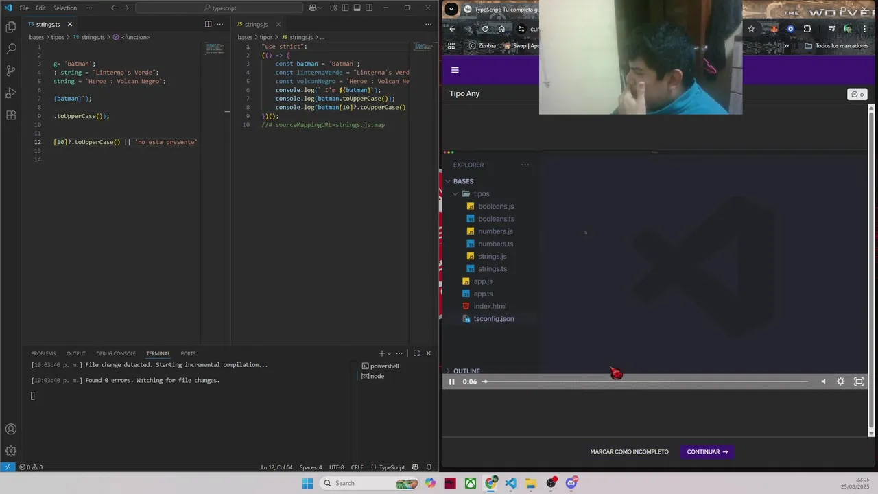
Task: Click the Copilot status icon in status bar
Action: (416, 467)
